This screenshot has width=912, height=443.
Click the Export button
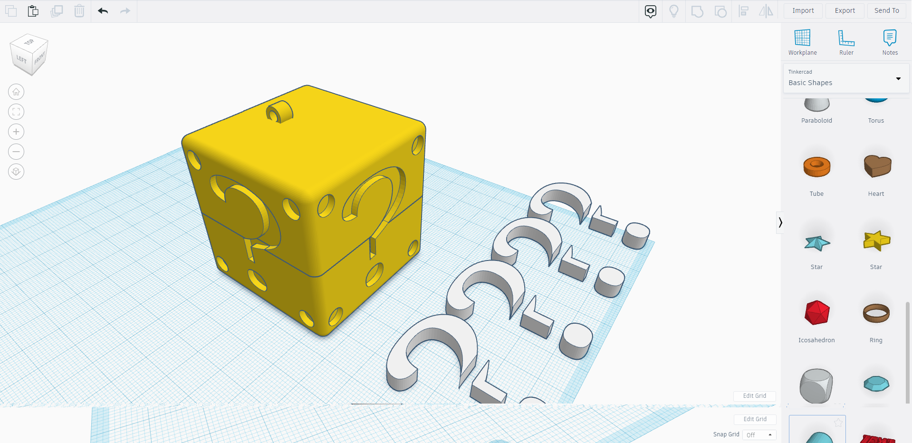click(x=845, y=10)
